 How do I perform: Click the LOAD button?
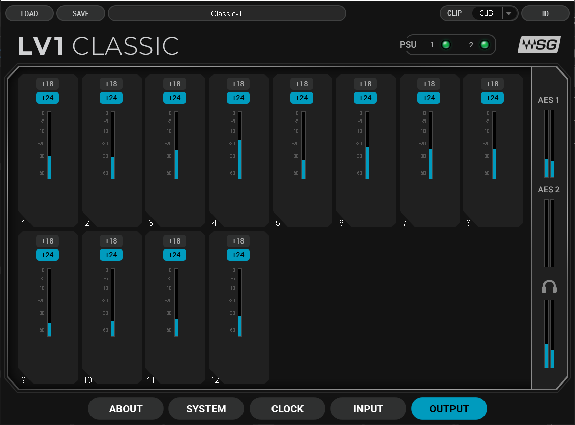click(x=29, y=14)
